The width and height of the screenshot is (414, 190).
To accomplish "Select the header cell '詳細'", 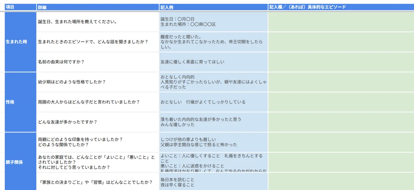I will pos(98,7).
